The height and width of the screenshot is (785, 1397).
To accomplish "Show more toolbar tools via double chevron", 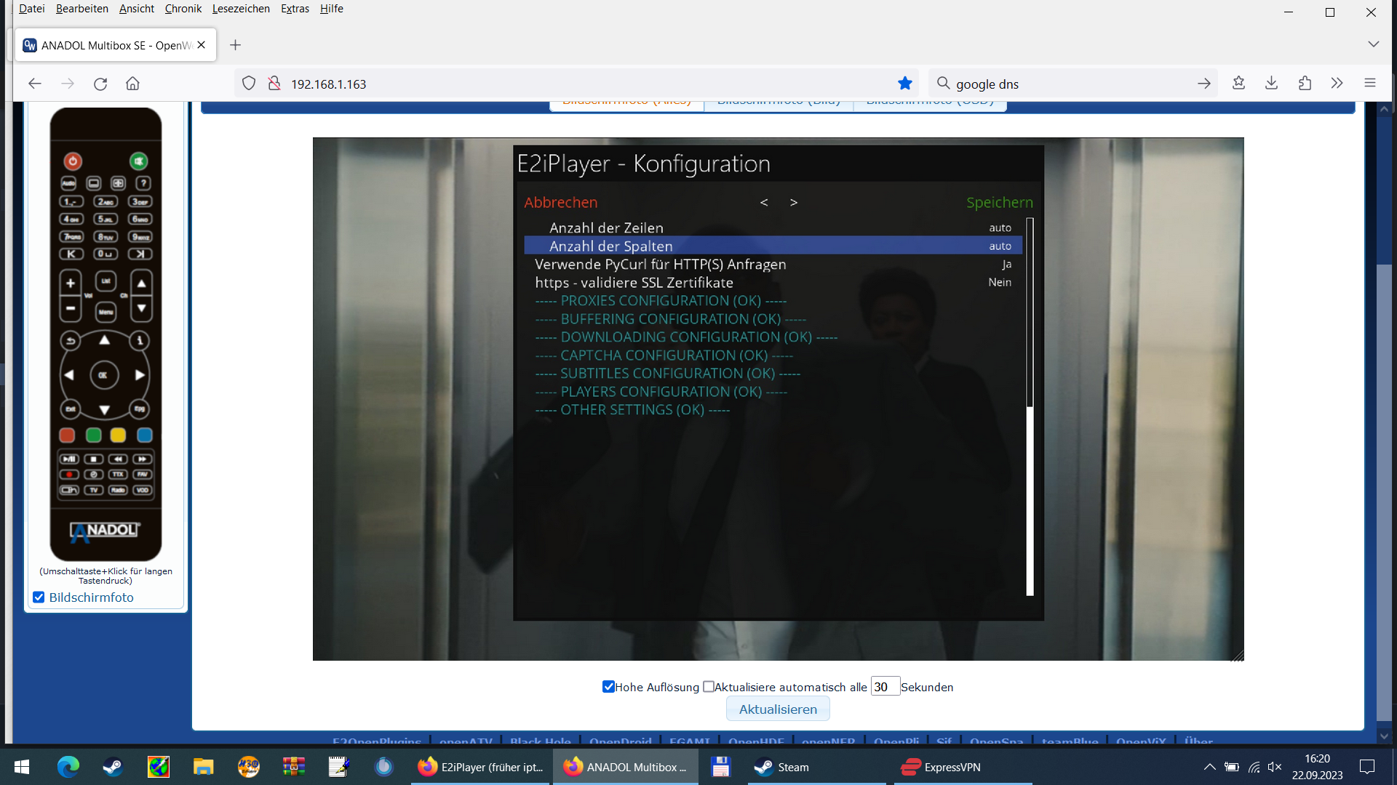I will click(x=1337, y=84).
